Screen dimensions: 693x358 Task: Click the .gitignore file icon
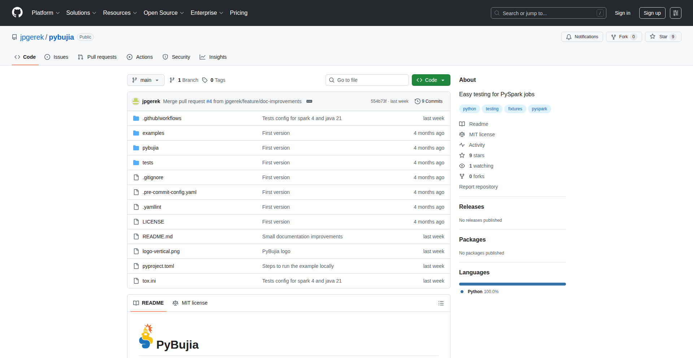(x=136, y=177)
